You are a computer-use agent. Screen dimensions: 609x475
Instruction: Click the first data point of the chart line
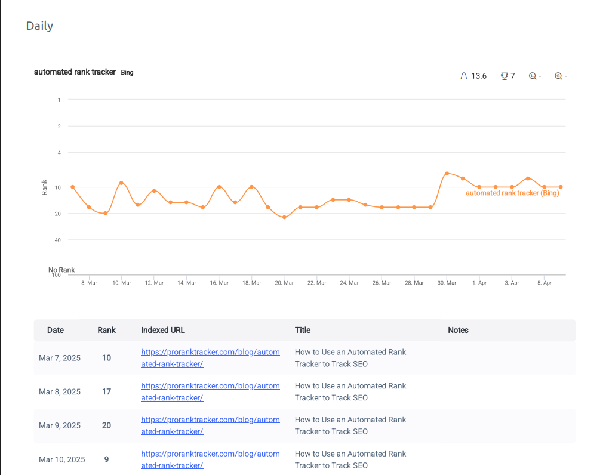[x=73, y=187]
